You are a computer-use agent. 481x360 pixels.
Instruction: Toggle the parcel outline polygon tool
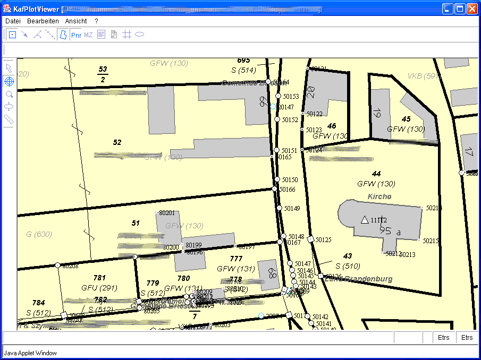63,35
